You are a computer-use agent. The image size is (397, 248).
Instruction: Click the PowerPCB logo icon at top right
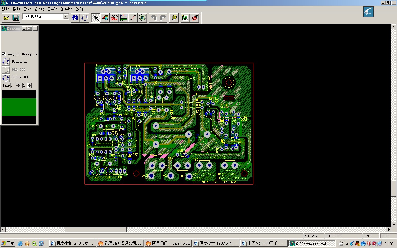pos(368,12)
